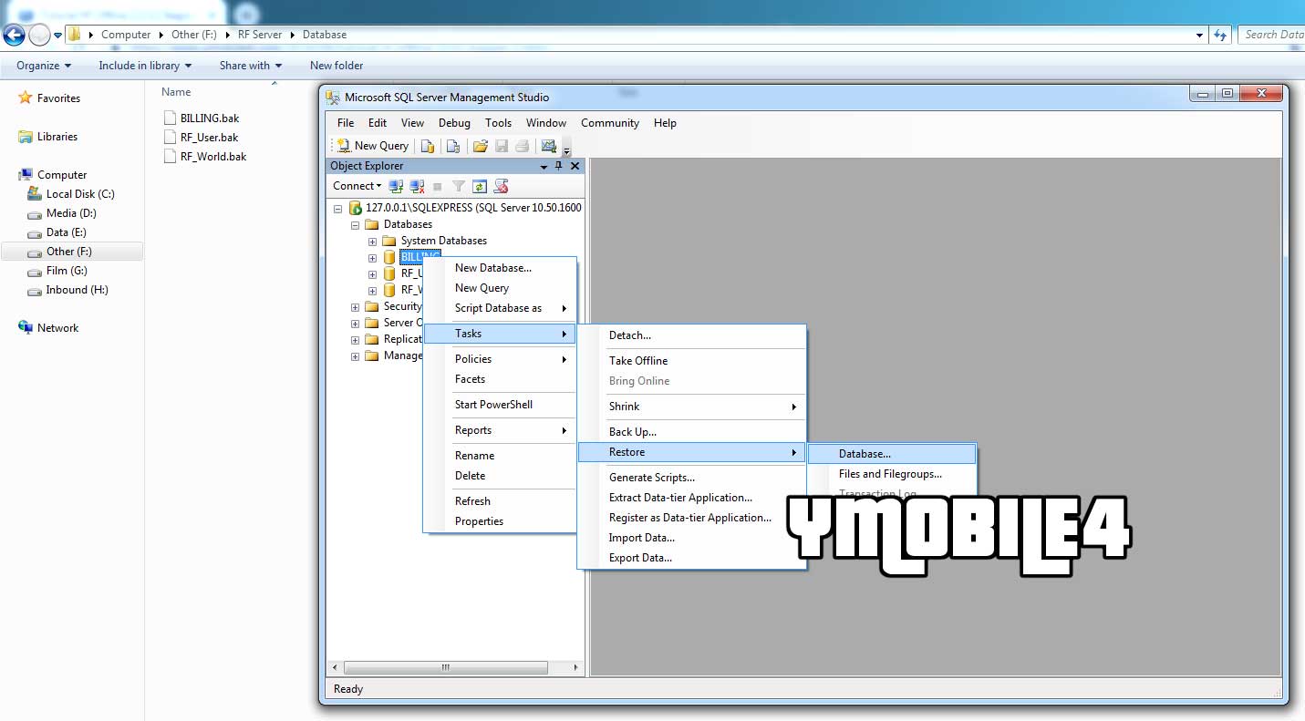
Task: Select the RF_World.bak file
Action: point(205,157)
